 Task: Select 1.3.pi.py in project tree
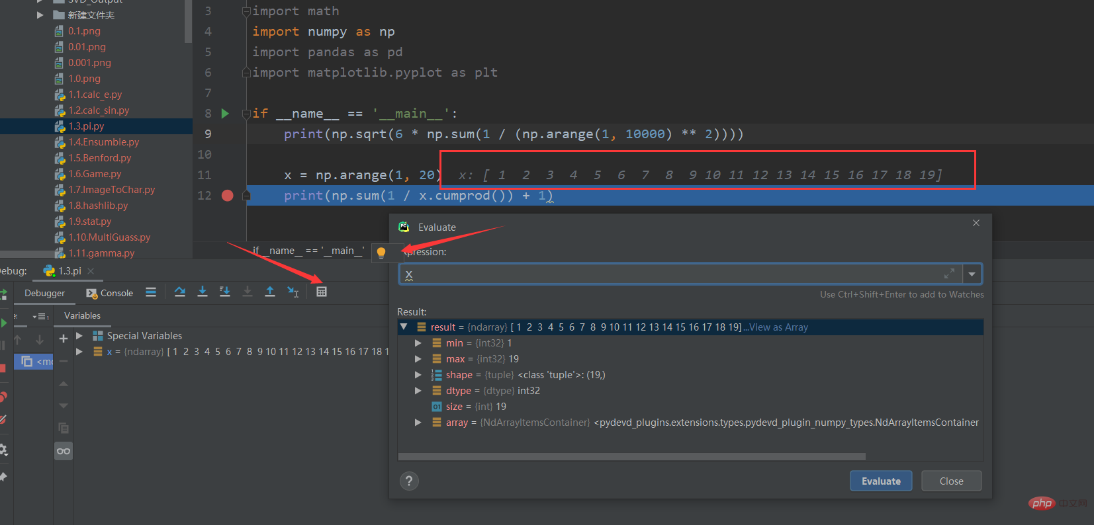click(86, 126)
